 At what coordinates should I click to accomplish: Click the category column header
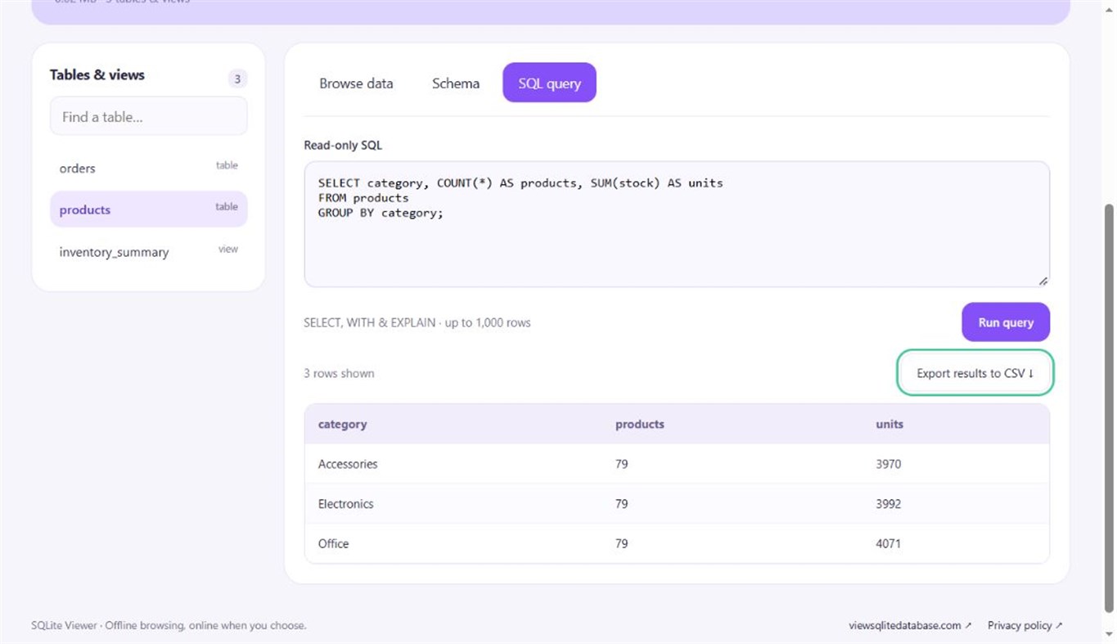[x=342, y=424]
